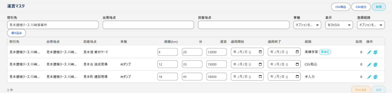Click distance field with value 18
Screen dimensions: 392x93
(x=167, y=76)
